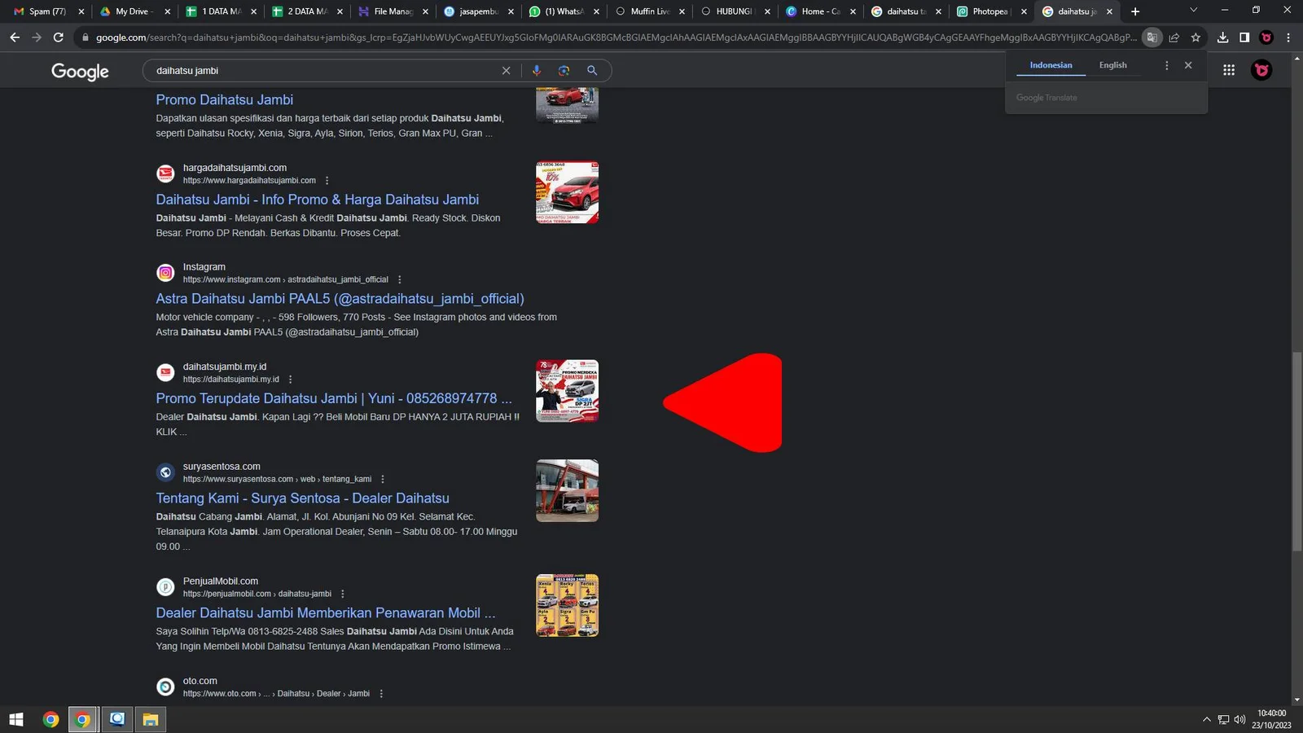Reload the page with the refresh icon

(58, 37)
